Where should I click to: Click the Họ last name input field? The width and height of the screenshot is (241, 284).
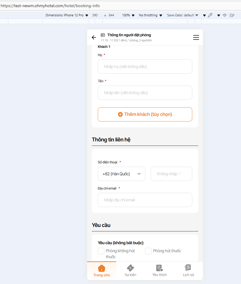point(145,67)
